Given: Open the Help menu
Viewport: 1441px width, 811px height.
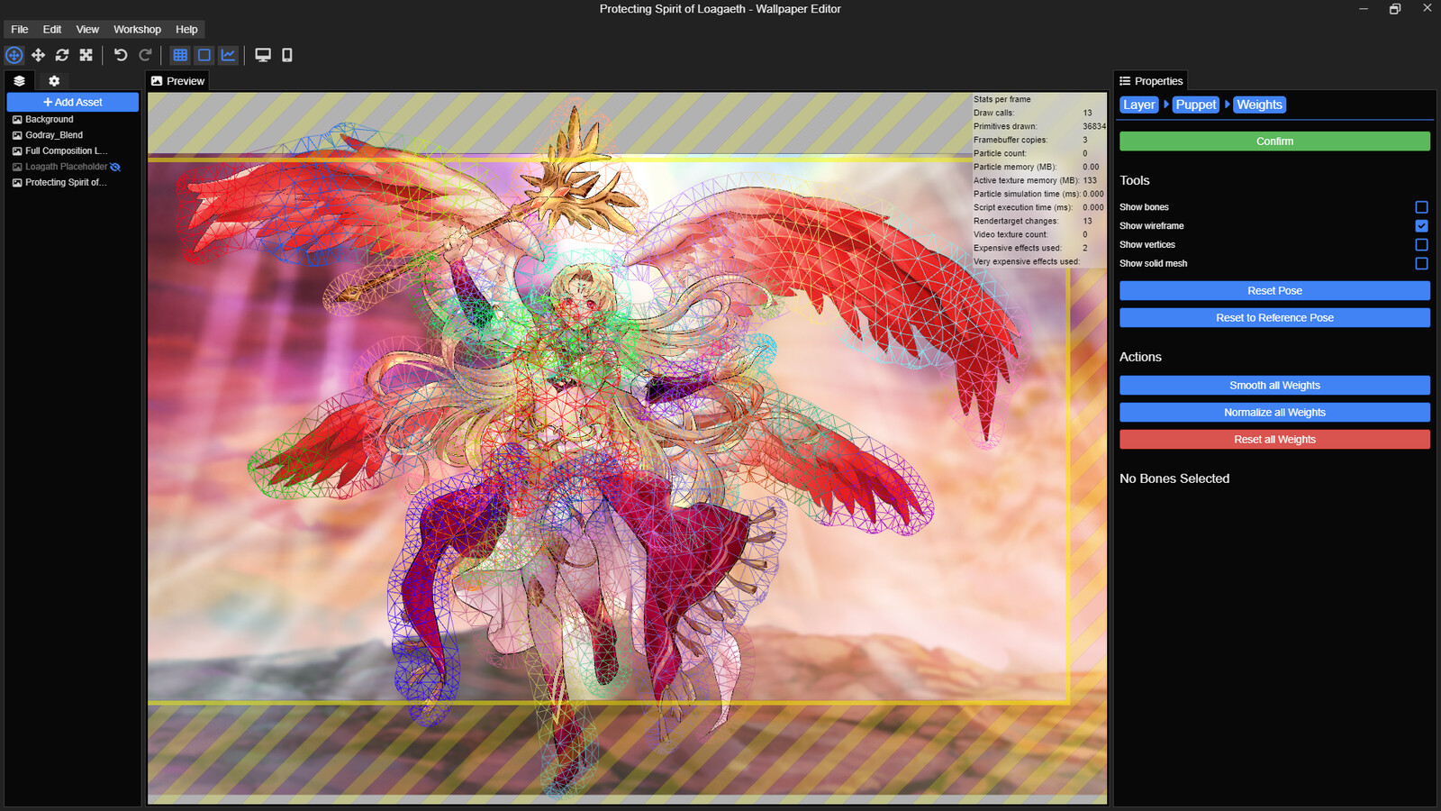Looking at the screenshot, I should coord(186,30).
